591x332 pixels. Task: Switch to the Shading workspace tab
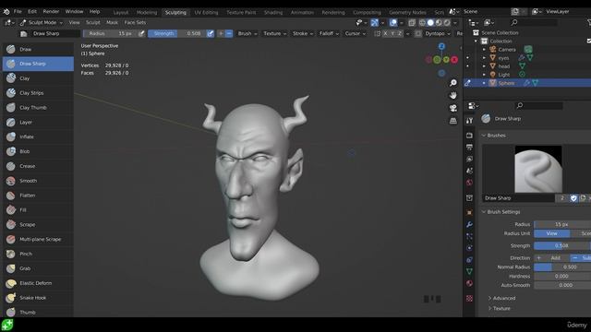pos(273,12)
